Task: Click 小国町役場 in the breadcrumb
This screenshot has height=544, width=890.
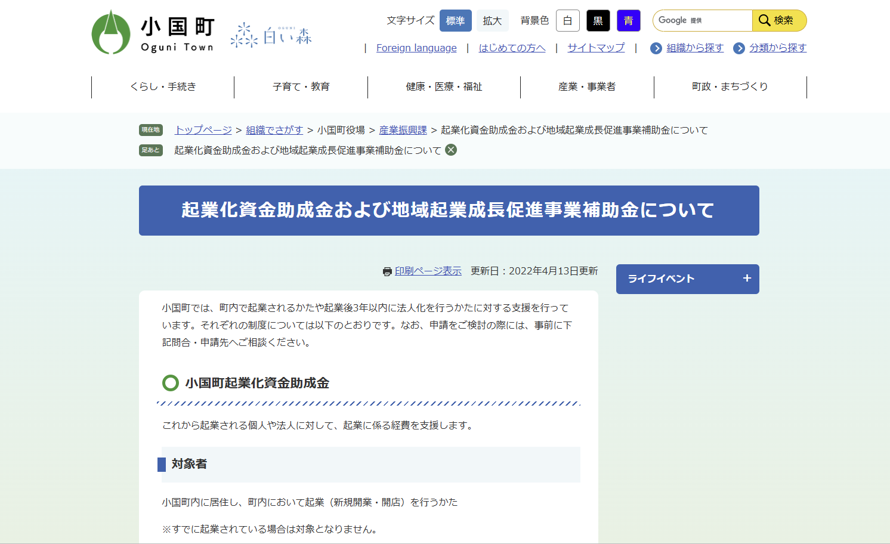Action: coord(341,130)
